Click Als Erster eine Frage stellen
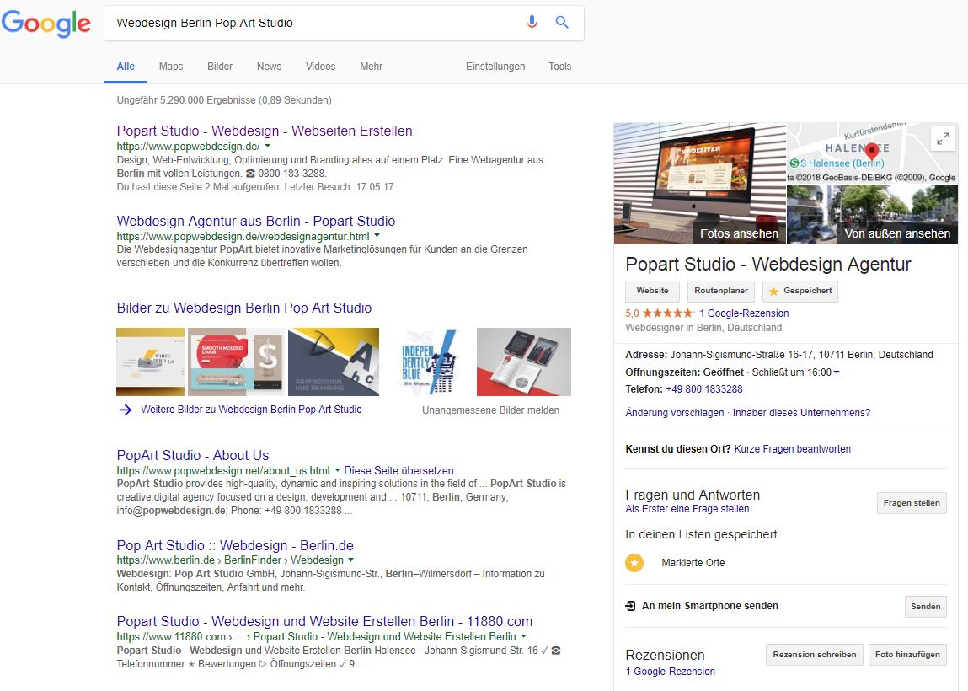 click(x=687, y=509)
